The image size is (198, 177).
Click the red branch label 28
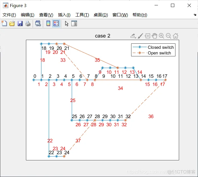94,125
